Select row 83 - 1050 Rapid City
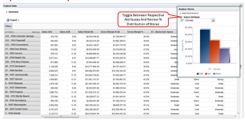This screenshot has height=120, width=245. (x=22, y=58)
